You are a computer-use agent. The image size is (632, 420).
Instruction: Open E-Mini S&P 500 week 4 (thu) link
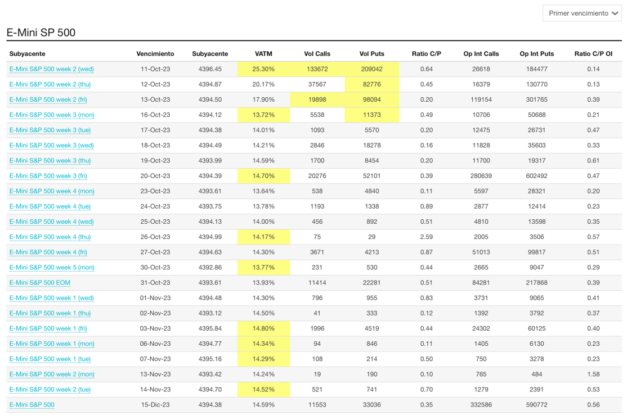point(50,237)
